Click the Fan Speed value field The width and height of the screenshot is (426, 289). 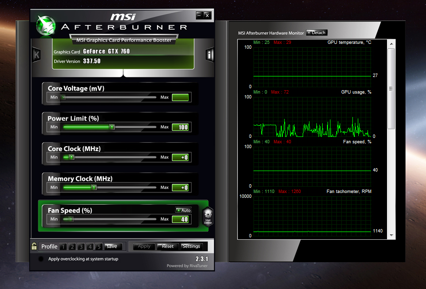pos(180,219)
